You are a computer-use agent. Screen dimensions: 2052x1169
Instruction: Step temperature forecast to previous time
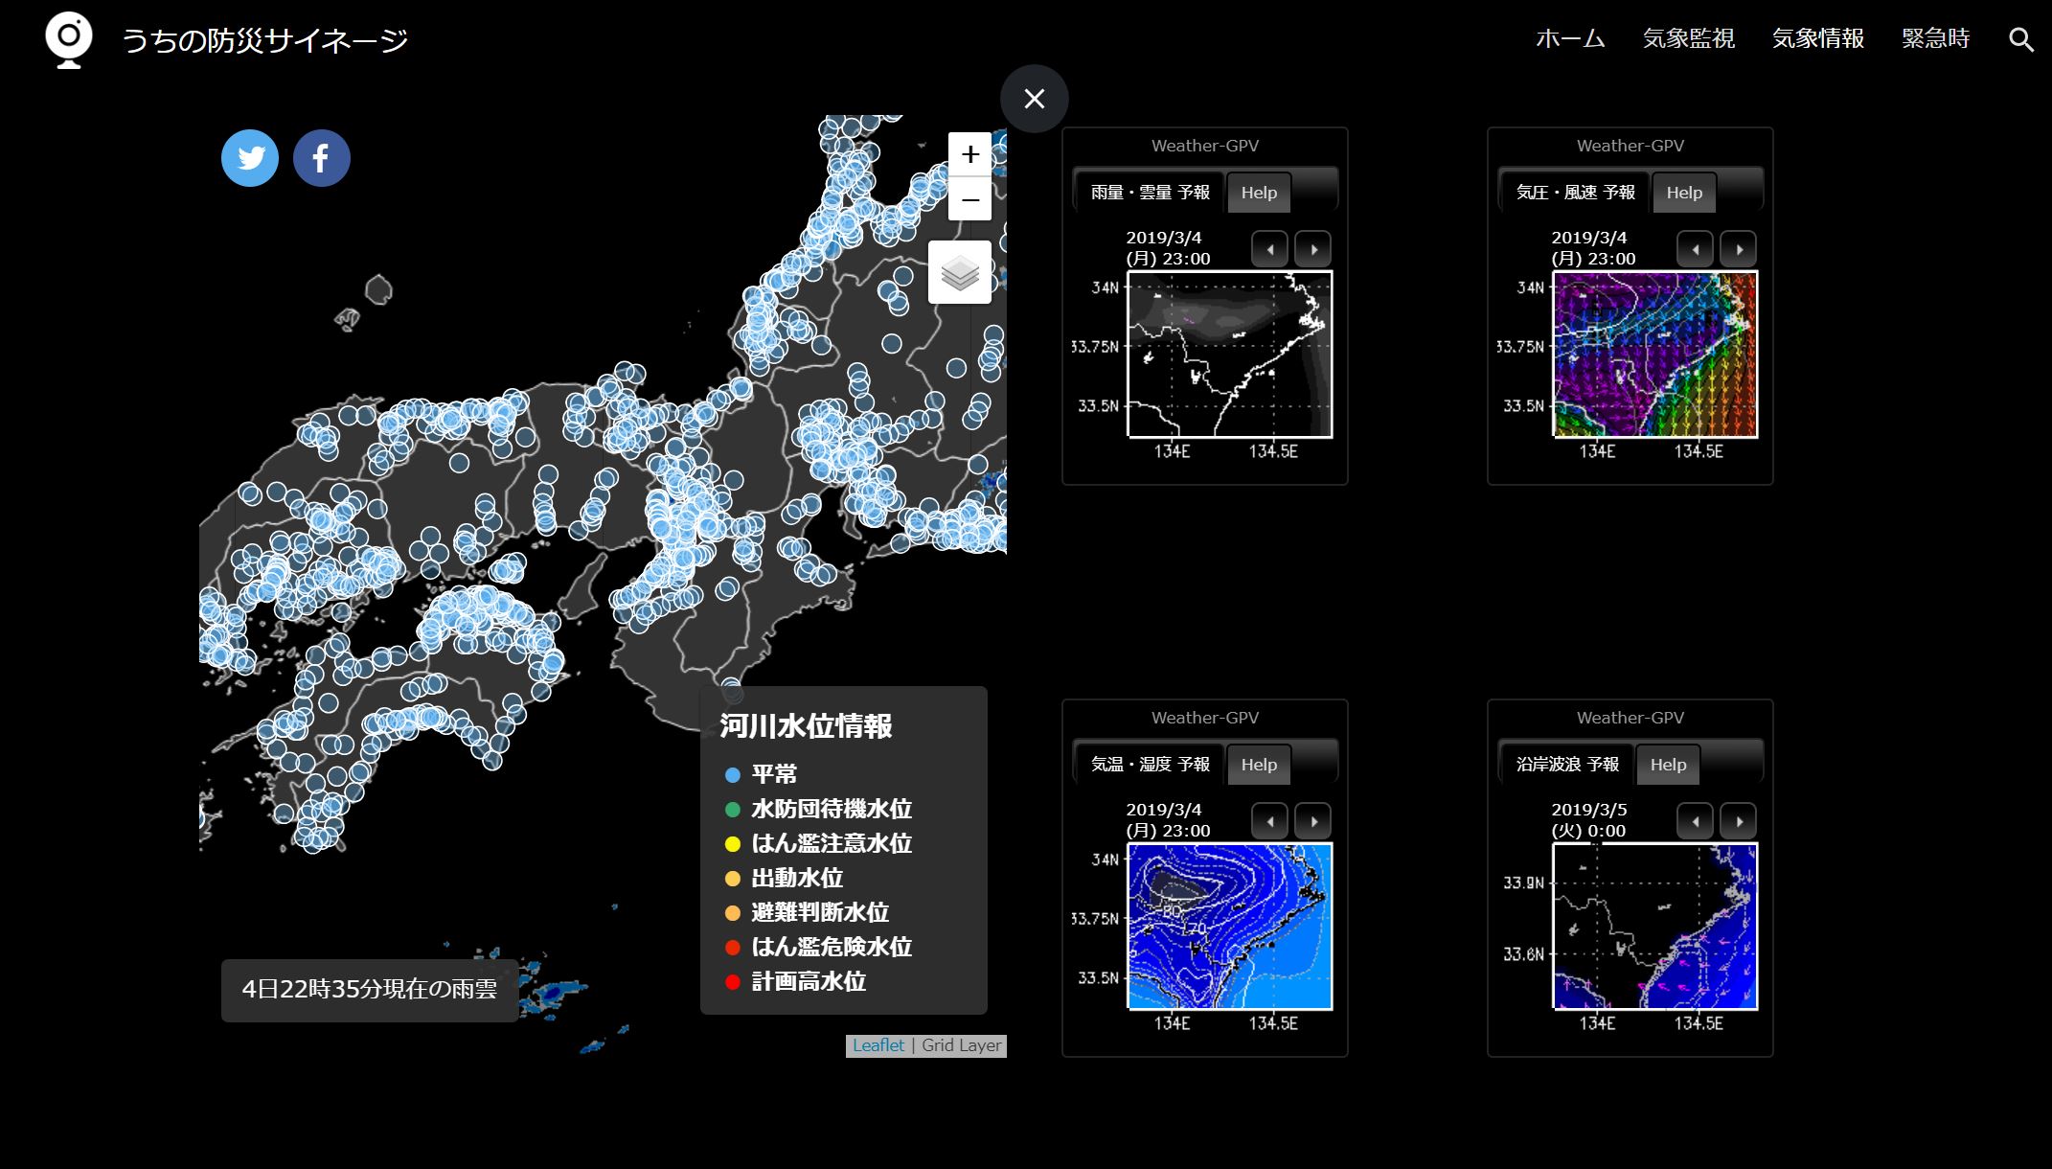[1270, 821]
